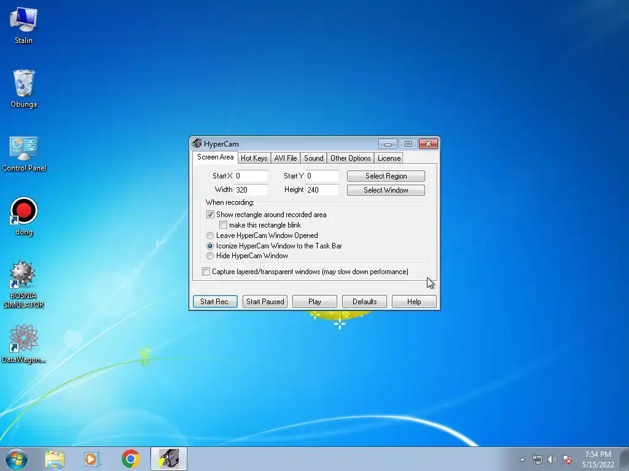
Task: Open the Action Center flag icon
Action: coord(567,459)
